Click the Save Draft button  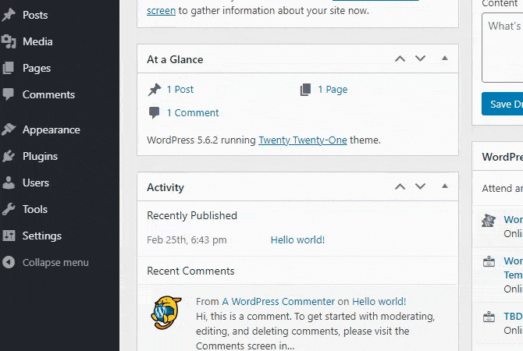(x=503, y=104)
